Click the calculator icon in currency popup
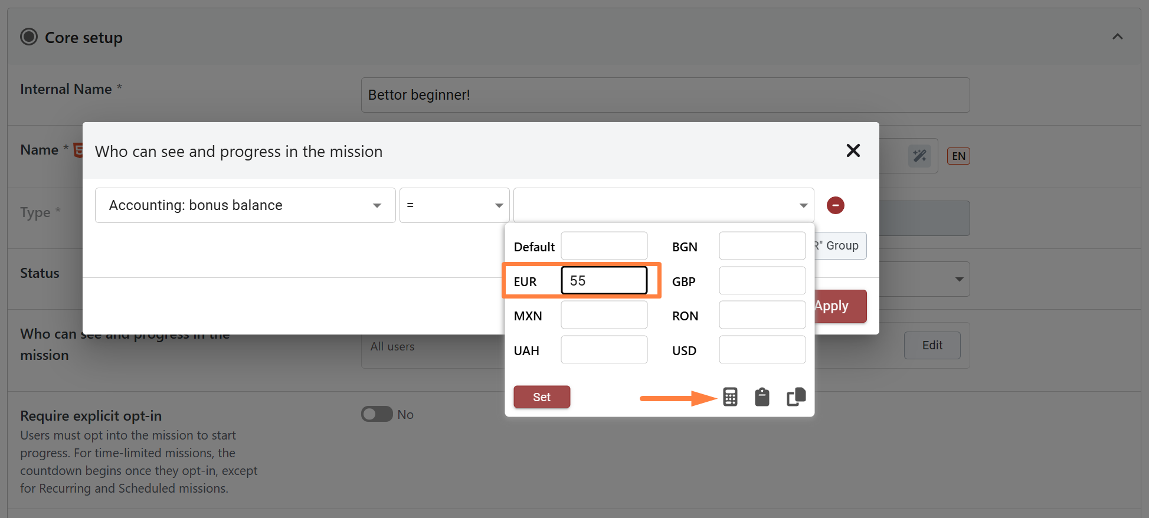 click(730, 397)
